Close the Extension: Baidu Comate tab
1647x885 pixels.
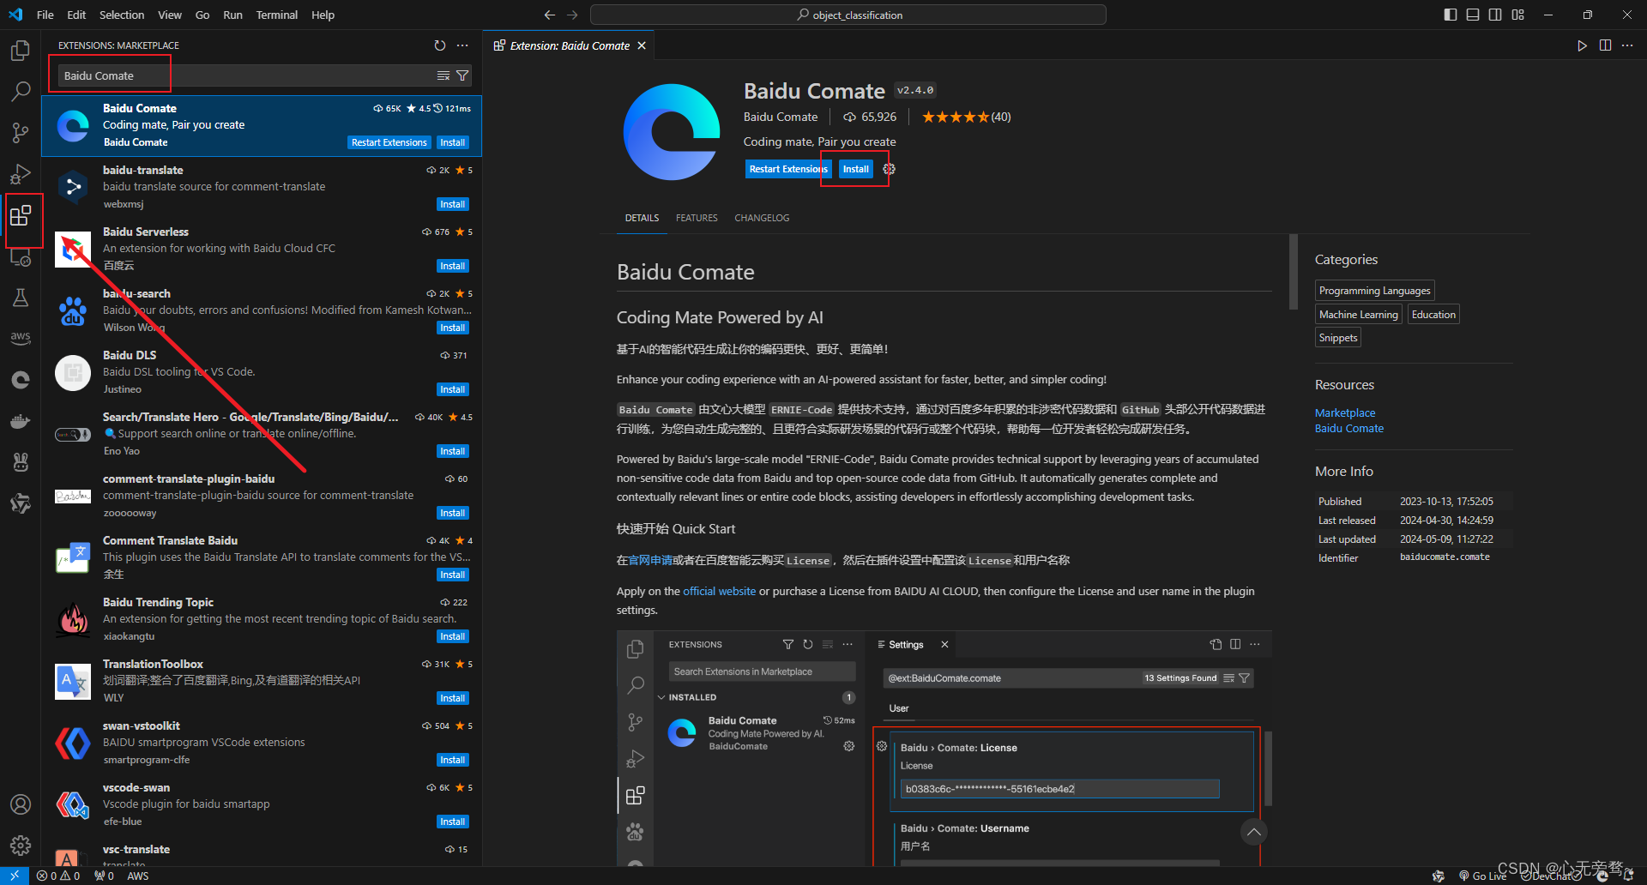point(642,45)
